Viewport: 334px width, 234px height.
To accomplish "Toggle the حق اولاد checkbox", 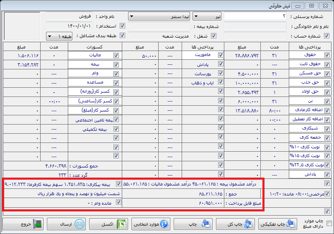I will point(327,92).
